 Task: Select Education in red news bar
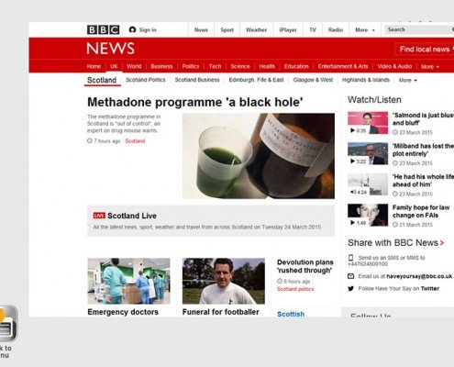click(296, 66)
